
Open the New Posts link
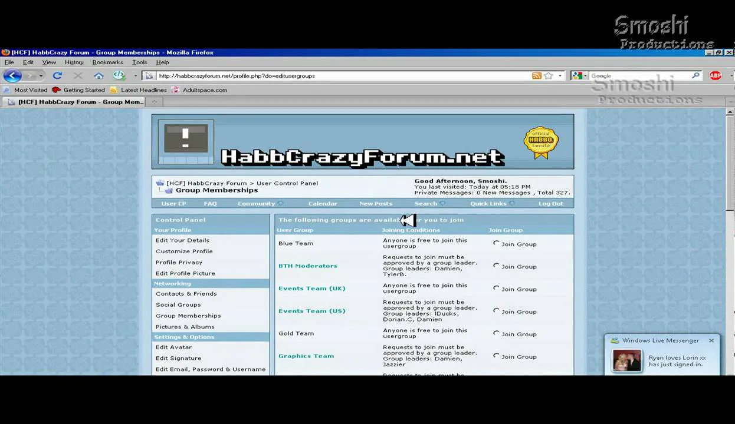[376, 204]
